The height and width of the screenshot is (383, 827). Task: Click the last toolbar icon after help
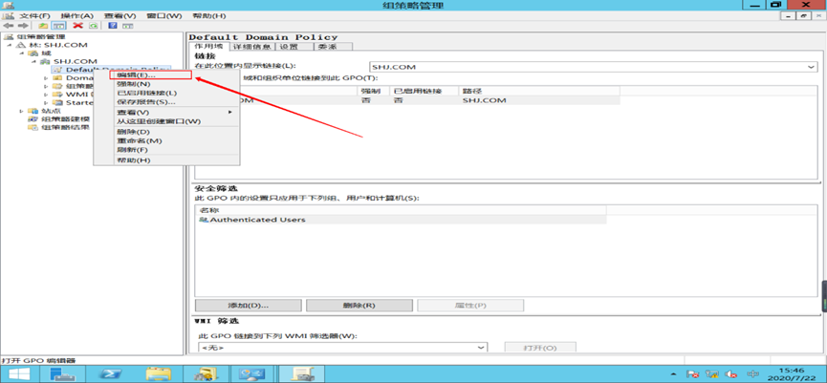point(127,25)
